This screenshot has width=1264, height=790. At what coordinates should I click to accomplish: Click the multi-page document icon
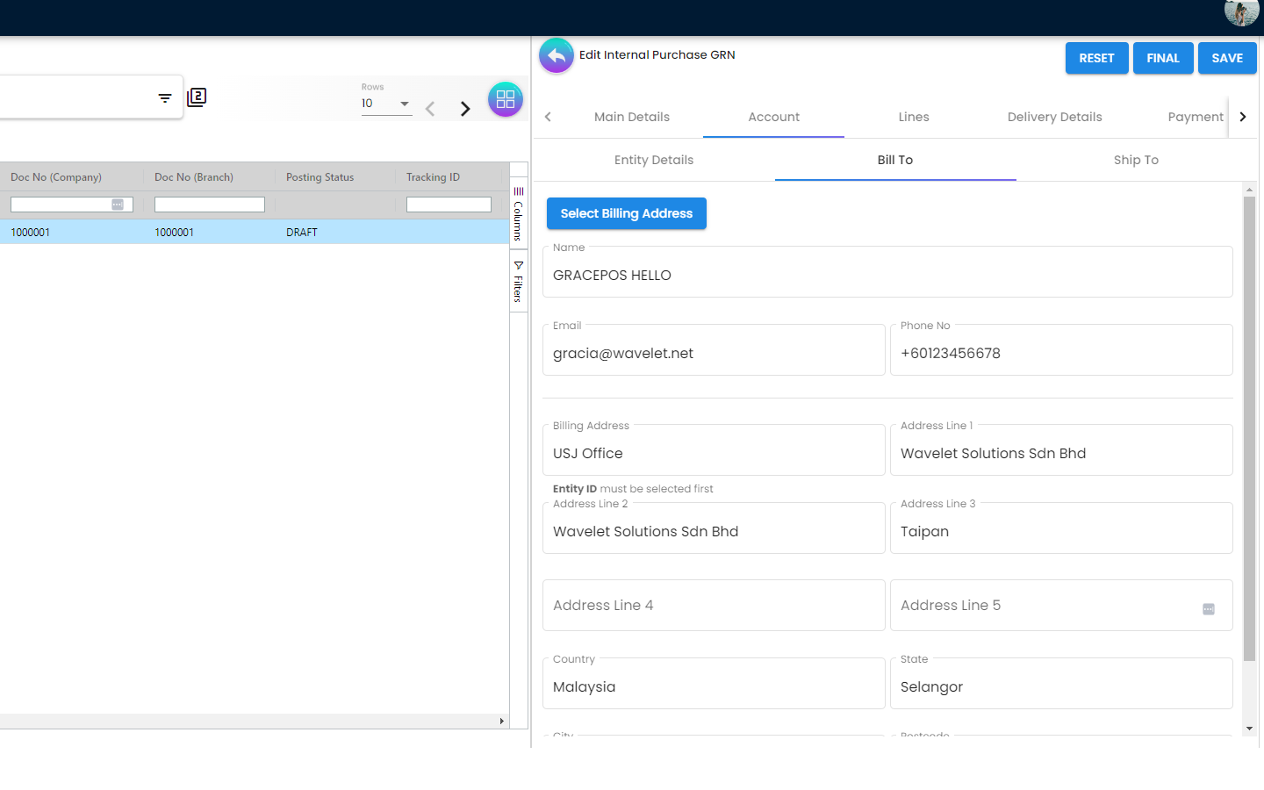pyautogui.click(x=197, y=97)
